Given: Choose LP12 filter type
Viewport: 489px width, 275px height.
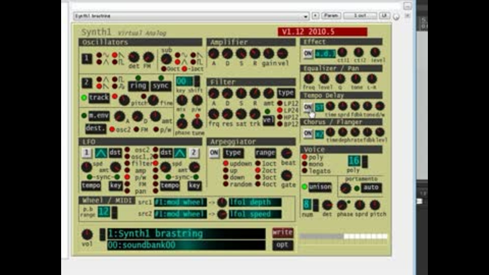Looking at the screenshot, I should point(280,103).
